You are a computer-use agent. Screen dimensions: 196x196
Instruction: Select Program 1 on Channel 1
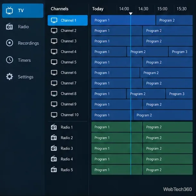pos(123,20)
